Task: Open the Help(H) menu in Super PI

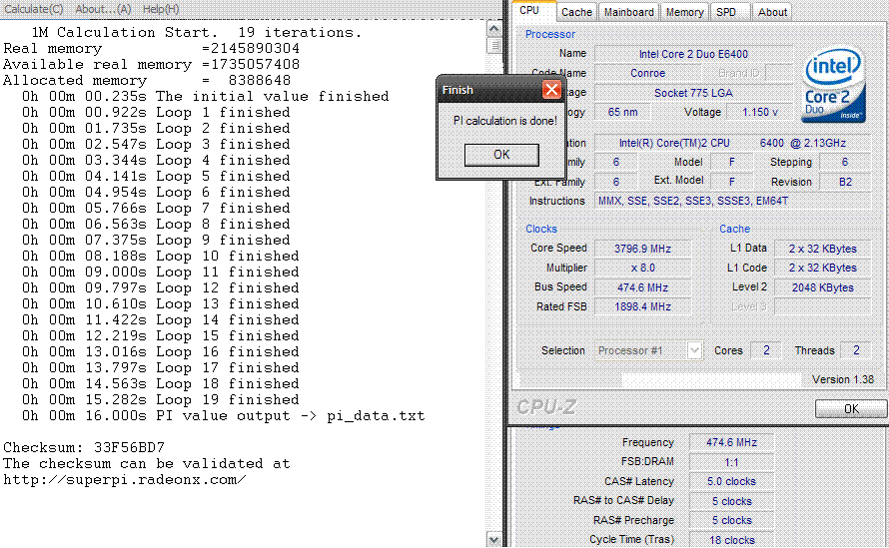Action: point(161,9)
